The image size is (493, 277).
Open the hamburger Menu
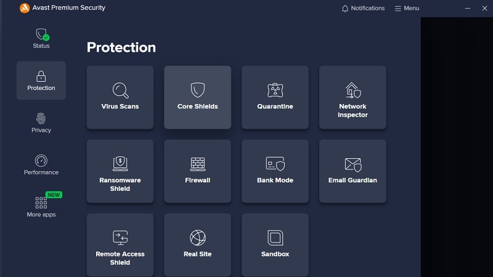coord(407,8)
